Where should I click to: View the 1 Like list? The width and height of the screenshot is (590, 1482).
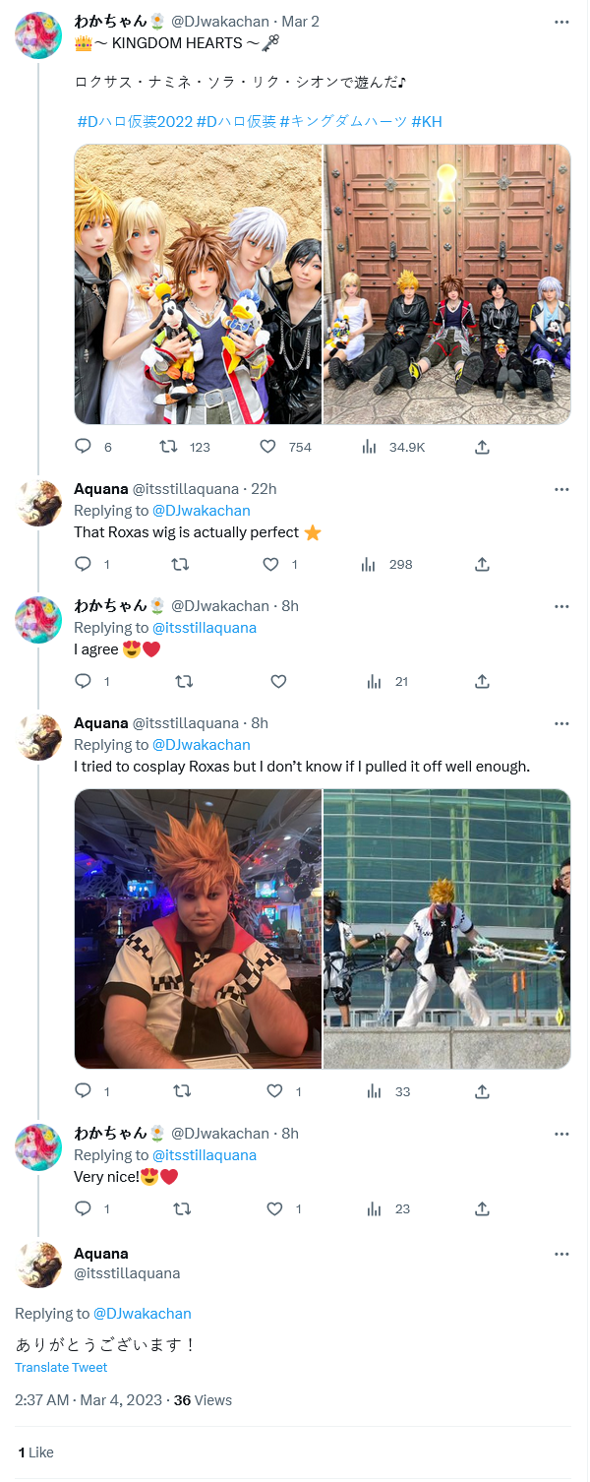pyautogui.click(x=35, y=1452)
